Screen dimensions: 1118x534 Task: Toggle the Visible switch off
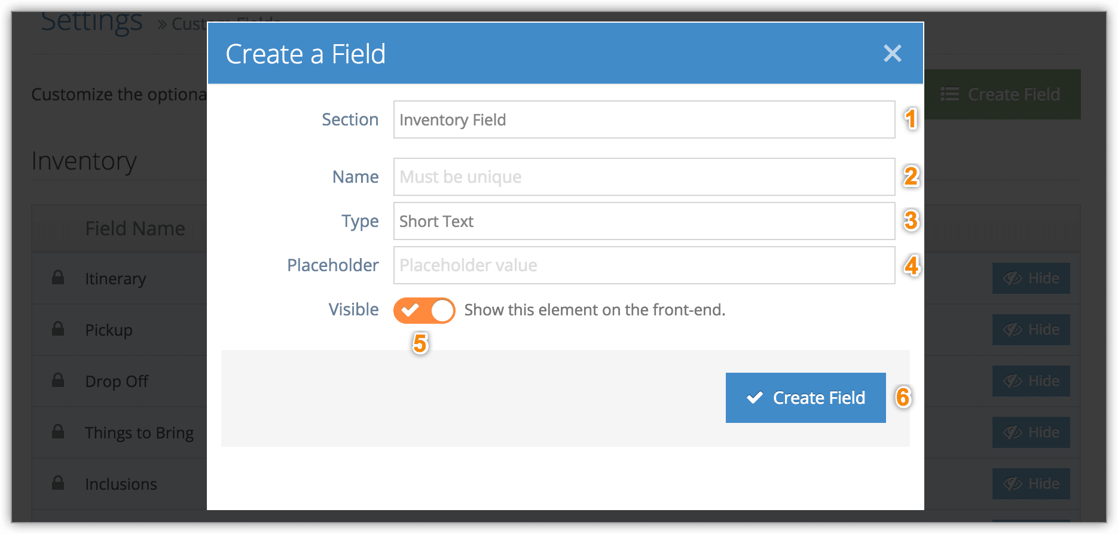424,311
